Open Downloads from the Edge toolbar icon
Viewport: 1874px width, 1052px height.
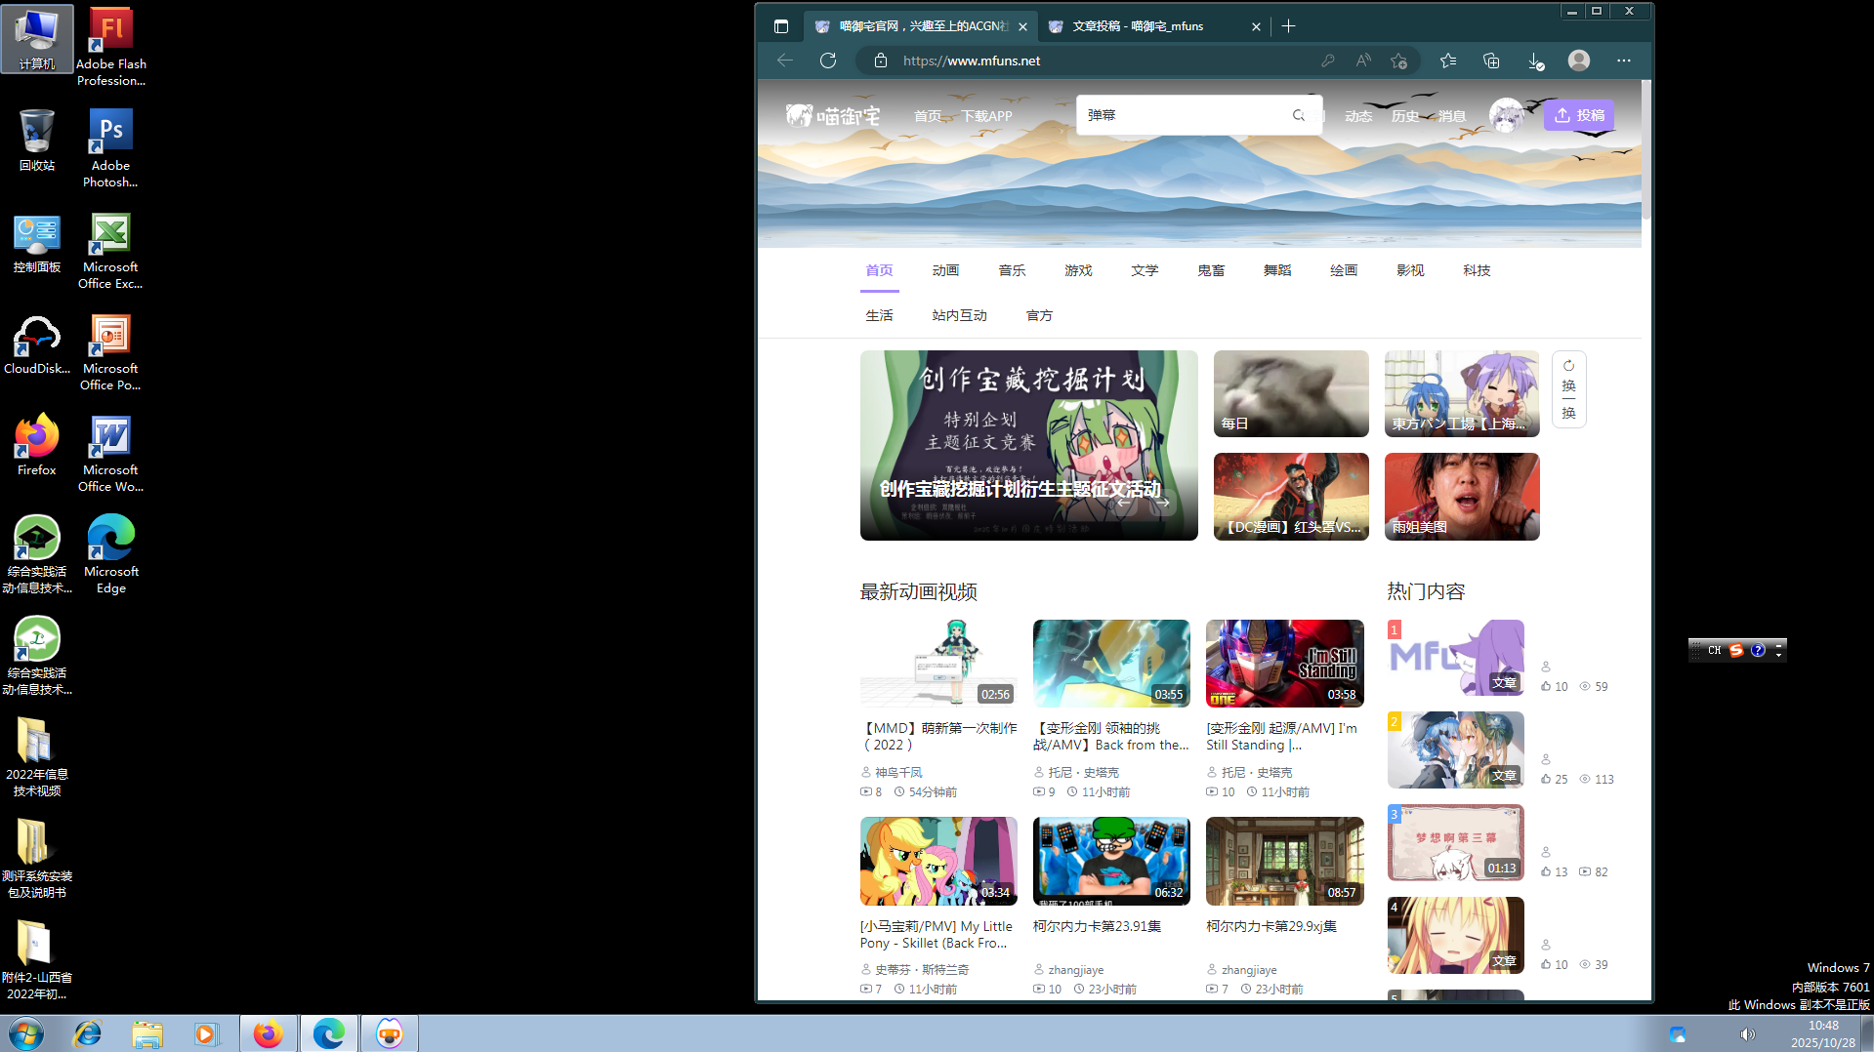coord(1533,60)
